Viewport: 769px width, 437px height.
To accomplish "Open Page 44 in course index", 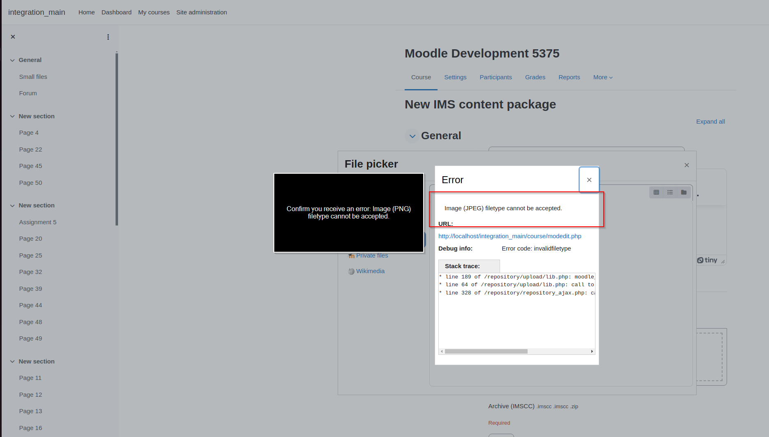I will (30, 305).
